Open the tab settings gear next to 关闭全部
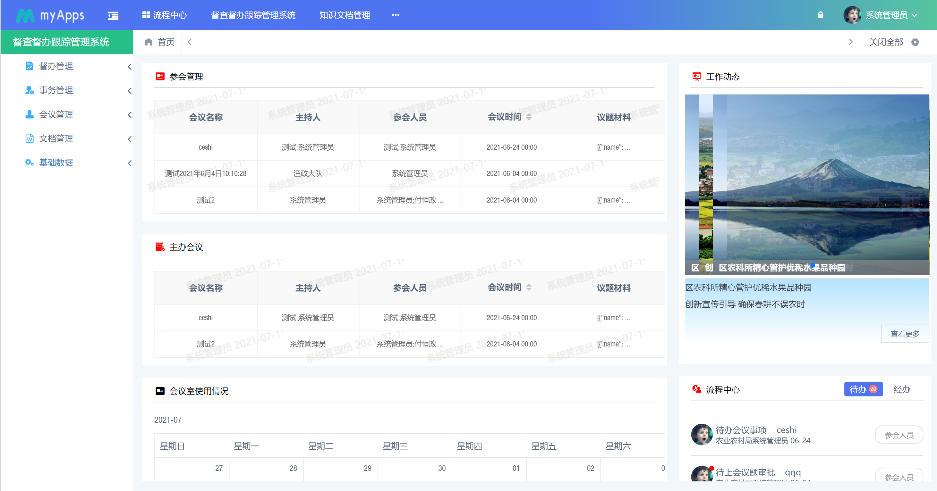The image size is (937, 491). pyautogui.click(x=916, y=42)
